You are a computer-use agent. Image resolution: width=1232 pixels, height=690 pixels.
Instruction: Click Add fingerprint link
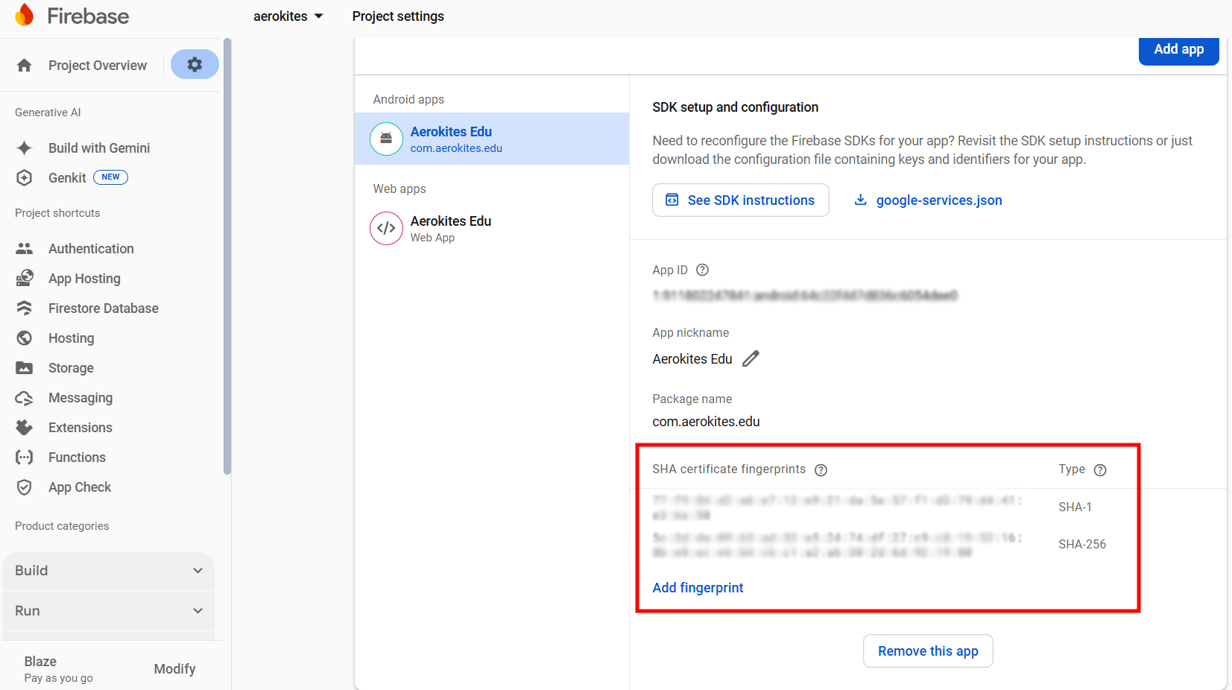(x=698, y=587)
